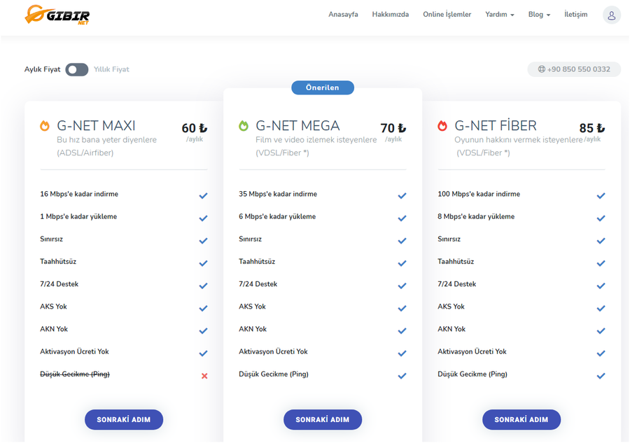Click 'Oyunun hakkını vermek isteyenlere' subtitle

pyautogui.click(x=518, y=140)
